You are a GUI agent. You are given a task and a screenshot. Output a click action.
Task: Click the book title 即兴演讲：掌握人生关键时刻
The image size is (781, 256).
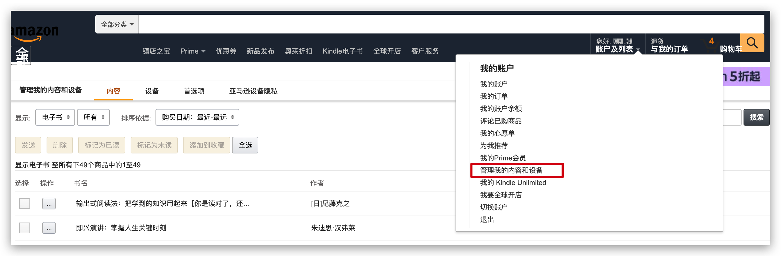point(121,228)
